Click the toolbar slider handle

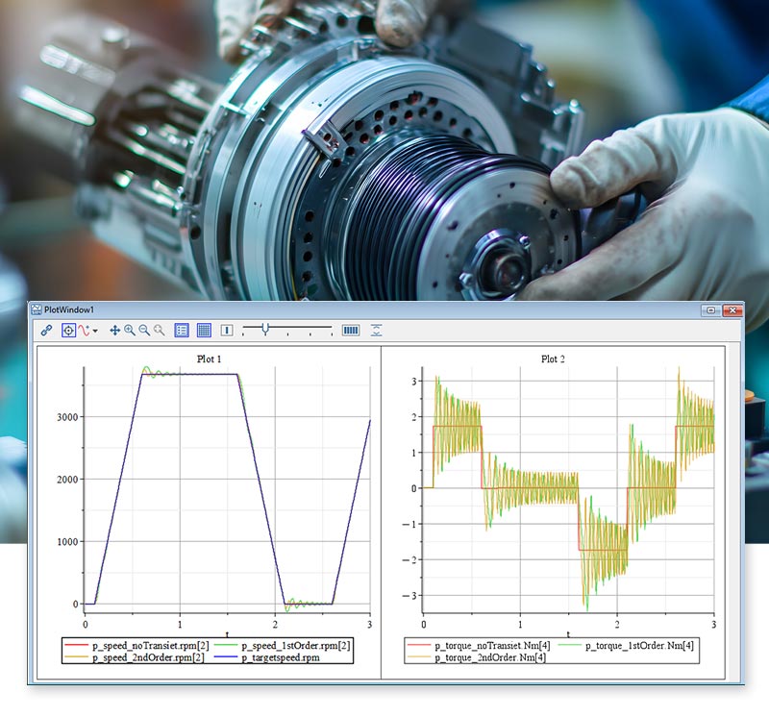click(266, 329)
